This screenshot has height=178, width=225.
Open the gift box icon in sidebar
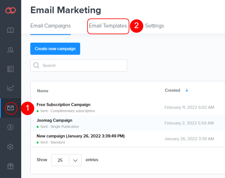click(x=11, y=166)
